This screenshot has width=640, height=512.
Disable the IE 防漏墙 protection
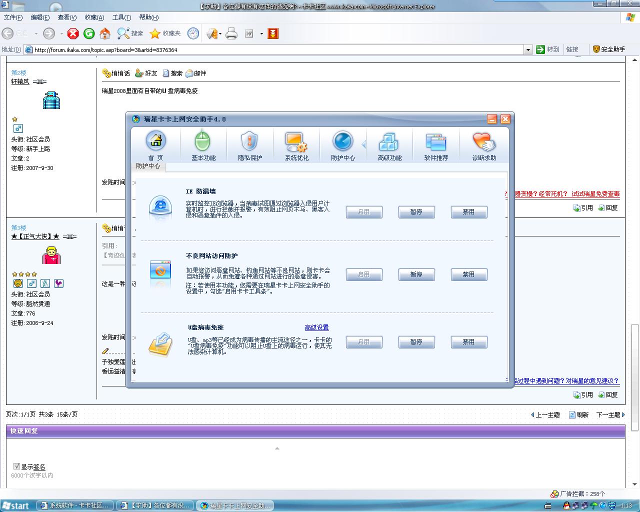coord(468,212)
